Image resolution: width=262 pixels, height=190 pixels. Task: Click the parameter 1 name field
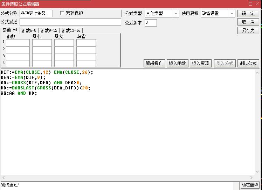[18, 43]
